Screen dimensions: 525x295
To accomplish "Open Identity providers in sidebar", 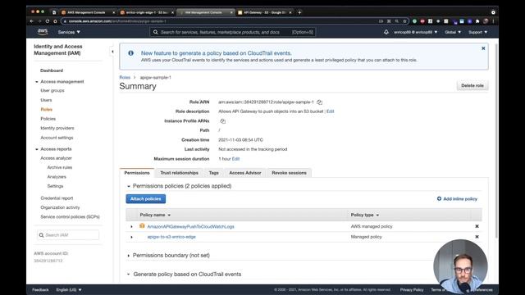I will 57,128.
